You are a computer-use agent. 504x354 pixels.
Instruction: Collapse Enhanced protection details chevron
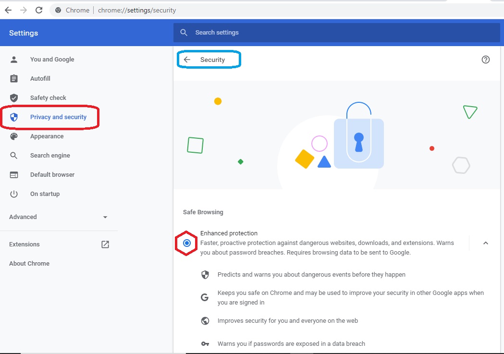point(486,243)
